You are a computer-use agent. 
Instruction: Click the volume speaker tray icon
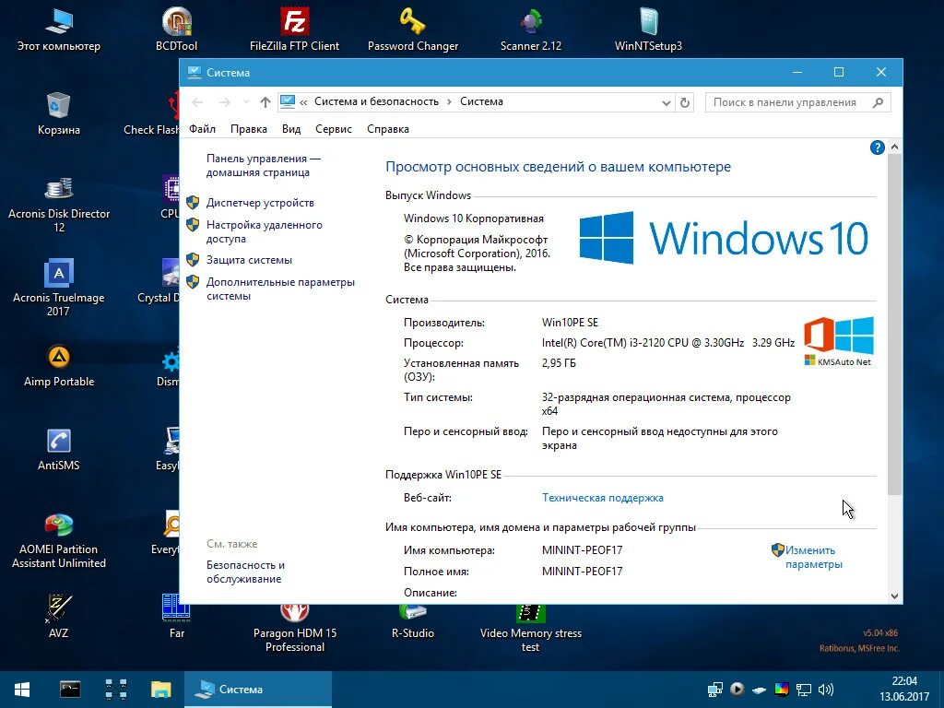click(826, 690)
